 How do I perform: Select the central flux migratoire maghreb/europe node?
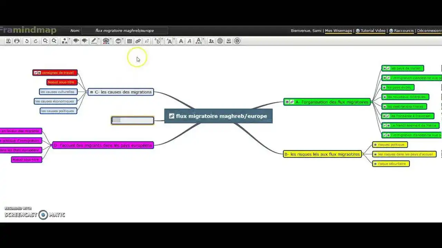pos(218,116)
